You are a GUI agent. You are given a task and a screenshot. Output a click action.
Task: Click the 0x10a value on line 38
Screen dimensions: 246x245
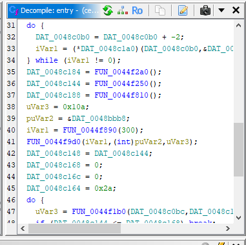tap(74, 107)
